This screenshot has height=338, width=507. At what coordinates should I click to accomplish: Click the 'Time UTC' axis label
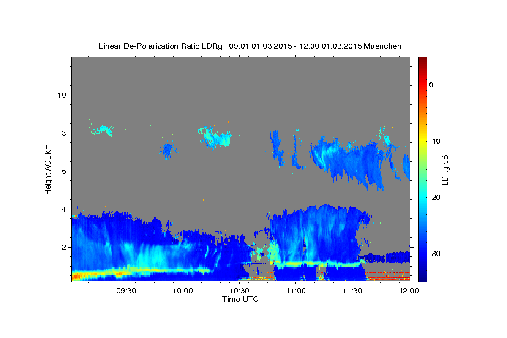pos(240,299)
